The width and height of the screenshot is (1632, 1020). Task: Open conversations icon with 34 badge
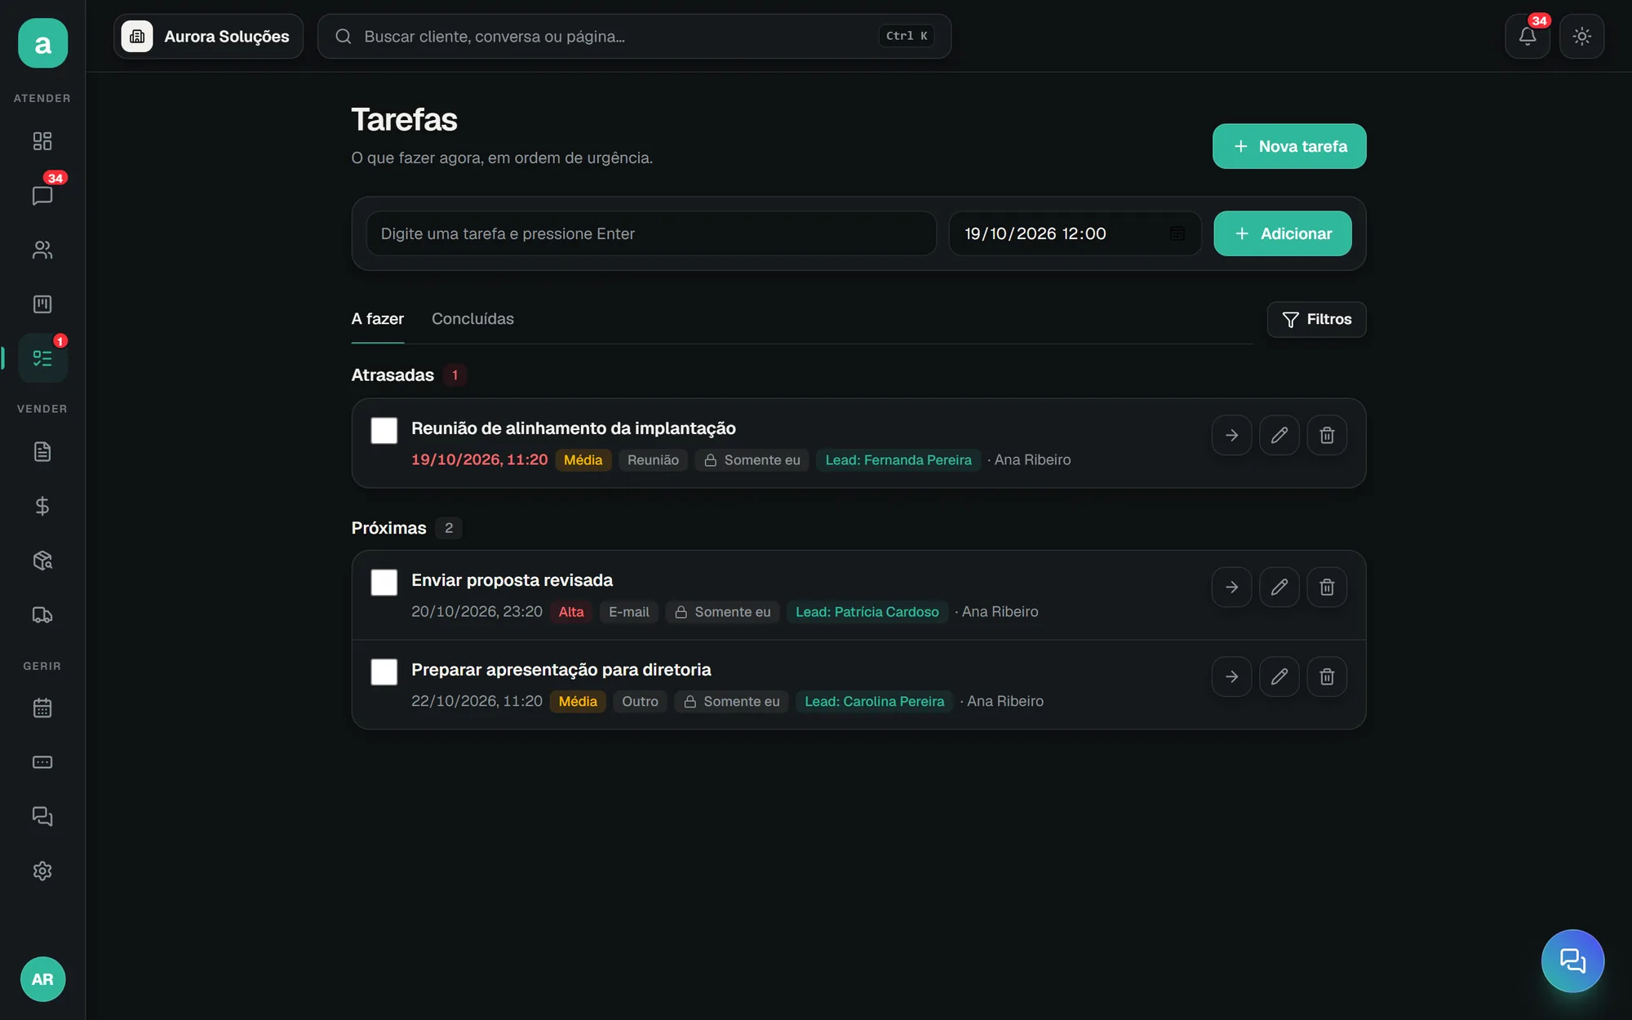click(42, 196)
